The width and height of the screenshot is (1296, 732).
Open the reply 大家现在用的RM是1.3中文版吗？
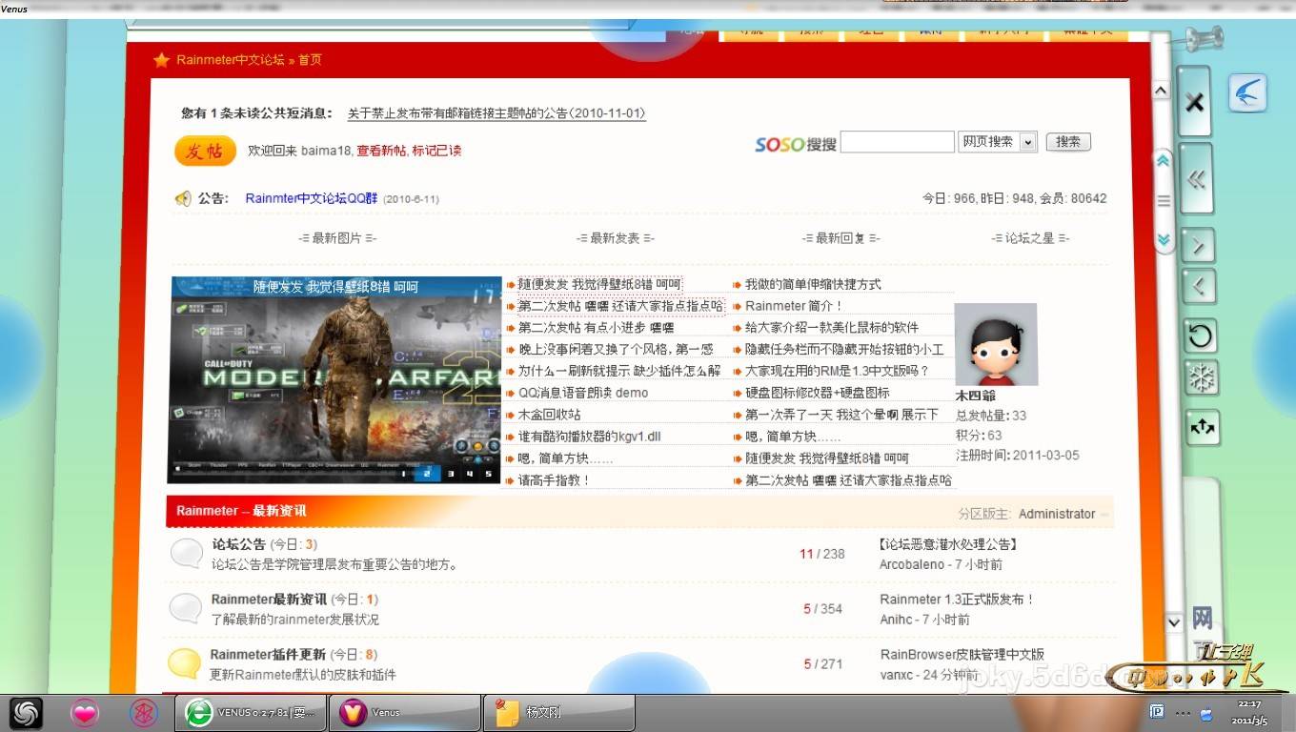point(838,371)
